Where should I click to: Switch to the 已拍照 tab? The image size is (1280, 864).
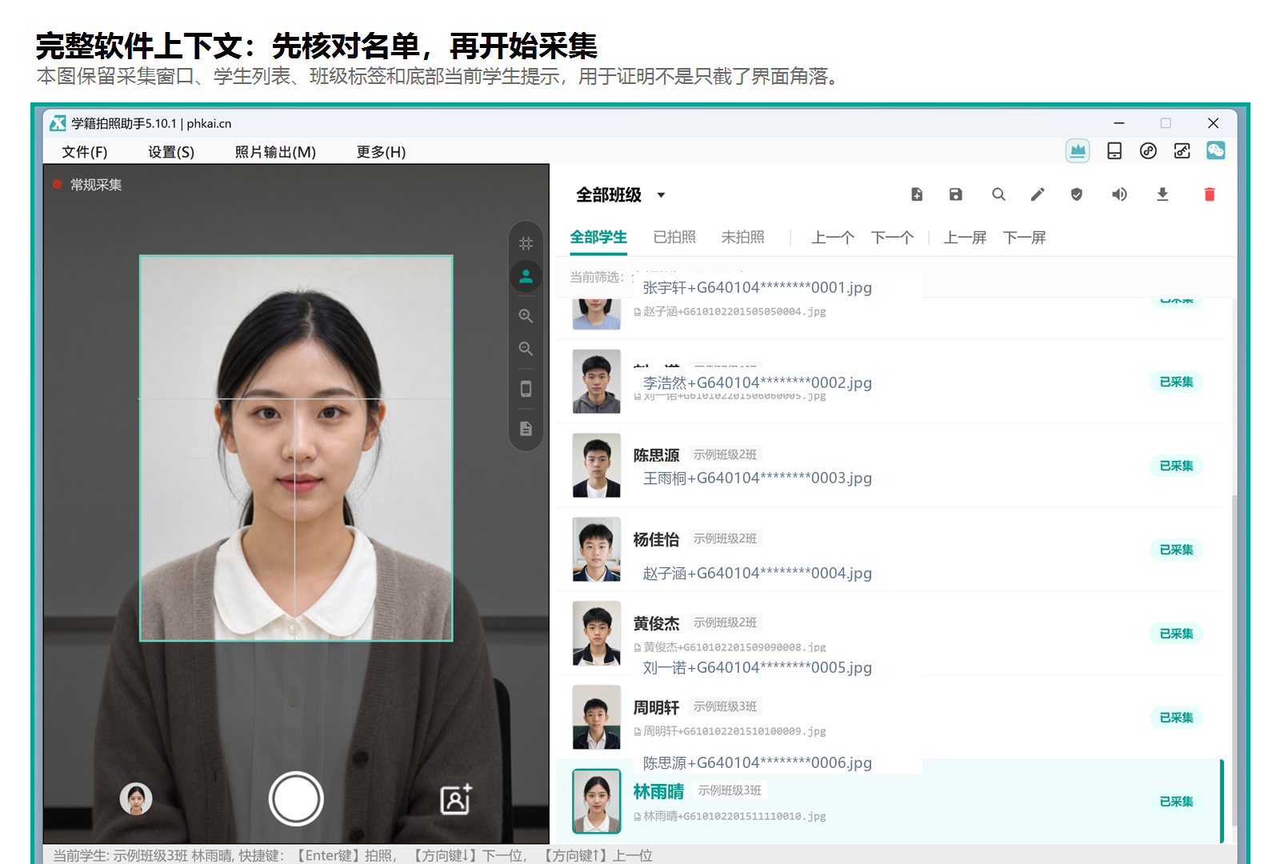click(x=674, y=238)
